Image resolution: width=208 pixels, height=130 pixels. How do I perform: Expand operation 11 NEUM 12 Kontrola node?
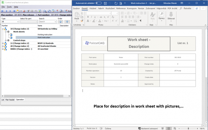tap(3, 43)
